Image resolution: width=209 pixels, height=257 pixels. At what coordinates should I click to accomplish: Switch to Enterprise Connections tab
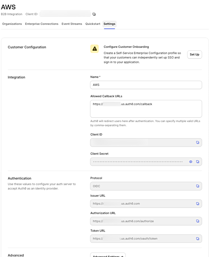tap(41, 24)
